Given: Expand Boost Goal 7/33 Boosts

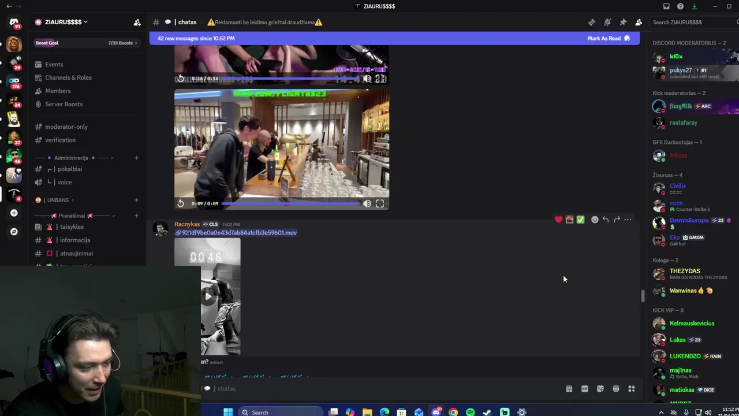Looking at the screenshot, I should pos(87,43).
